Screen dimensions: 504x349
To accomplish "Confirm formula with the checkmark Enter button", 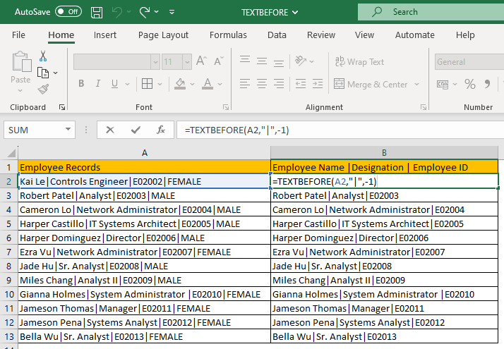I will coord(136,130).
